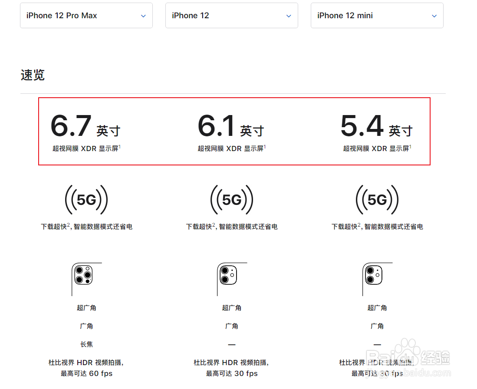Click the 6.7 英寸 display size text
Viewport: 477px width, 389px height.
(86, 126)
